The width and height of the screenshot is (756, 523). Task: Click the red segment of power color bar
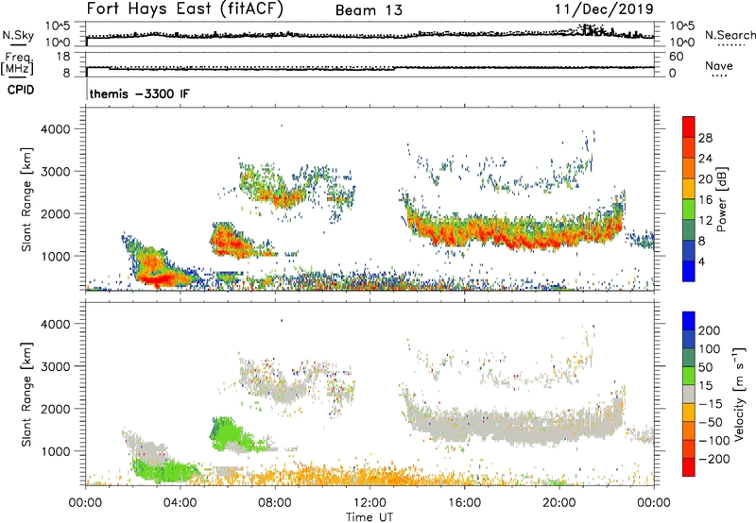point(689,127)
